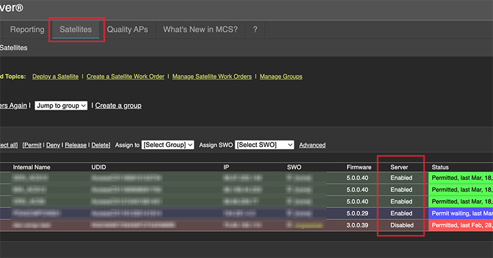Image resolution: width=493 pixels, height=258 pixels.
Task: Open the ? help tab
Action: click(255, 30)
